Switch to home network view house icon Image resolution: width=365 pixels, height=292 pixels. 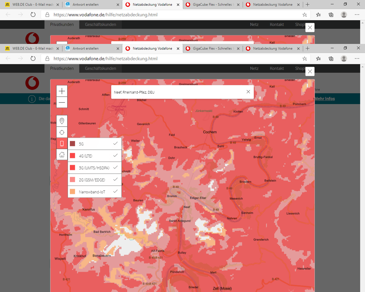click(x=62, y=154)
